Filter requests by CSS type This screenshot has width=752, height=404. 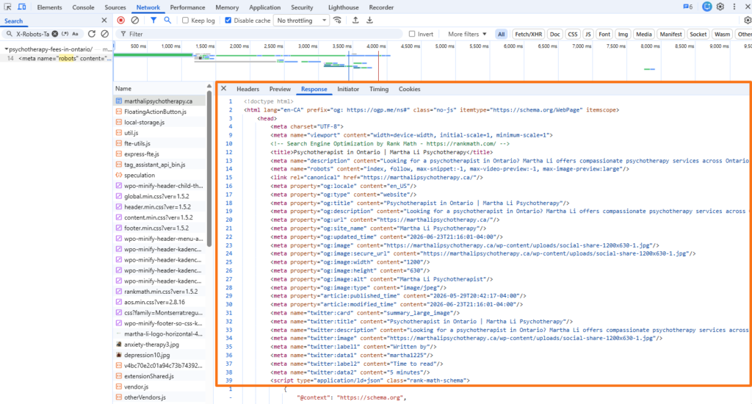click(573, 34)
